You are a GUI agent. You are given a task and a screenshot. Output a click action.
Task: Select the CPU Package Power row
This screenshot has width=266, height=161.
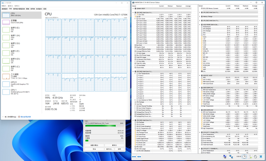tap(162, 133)
